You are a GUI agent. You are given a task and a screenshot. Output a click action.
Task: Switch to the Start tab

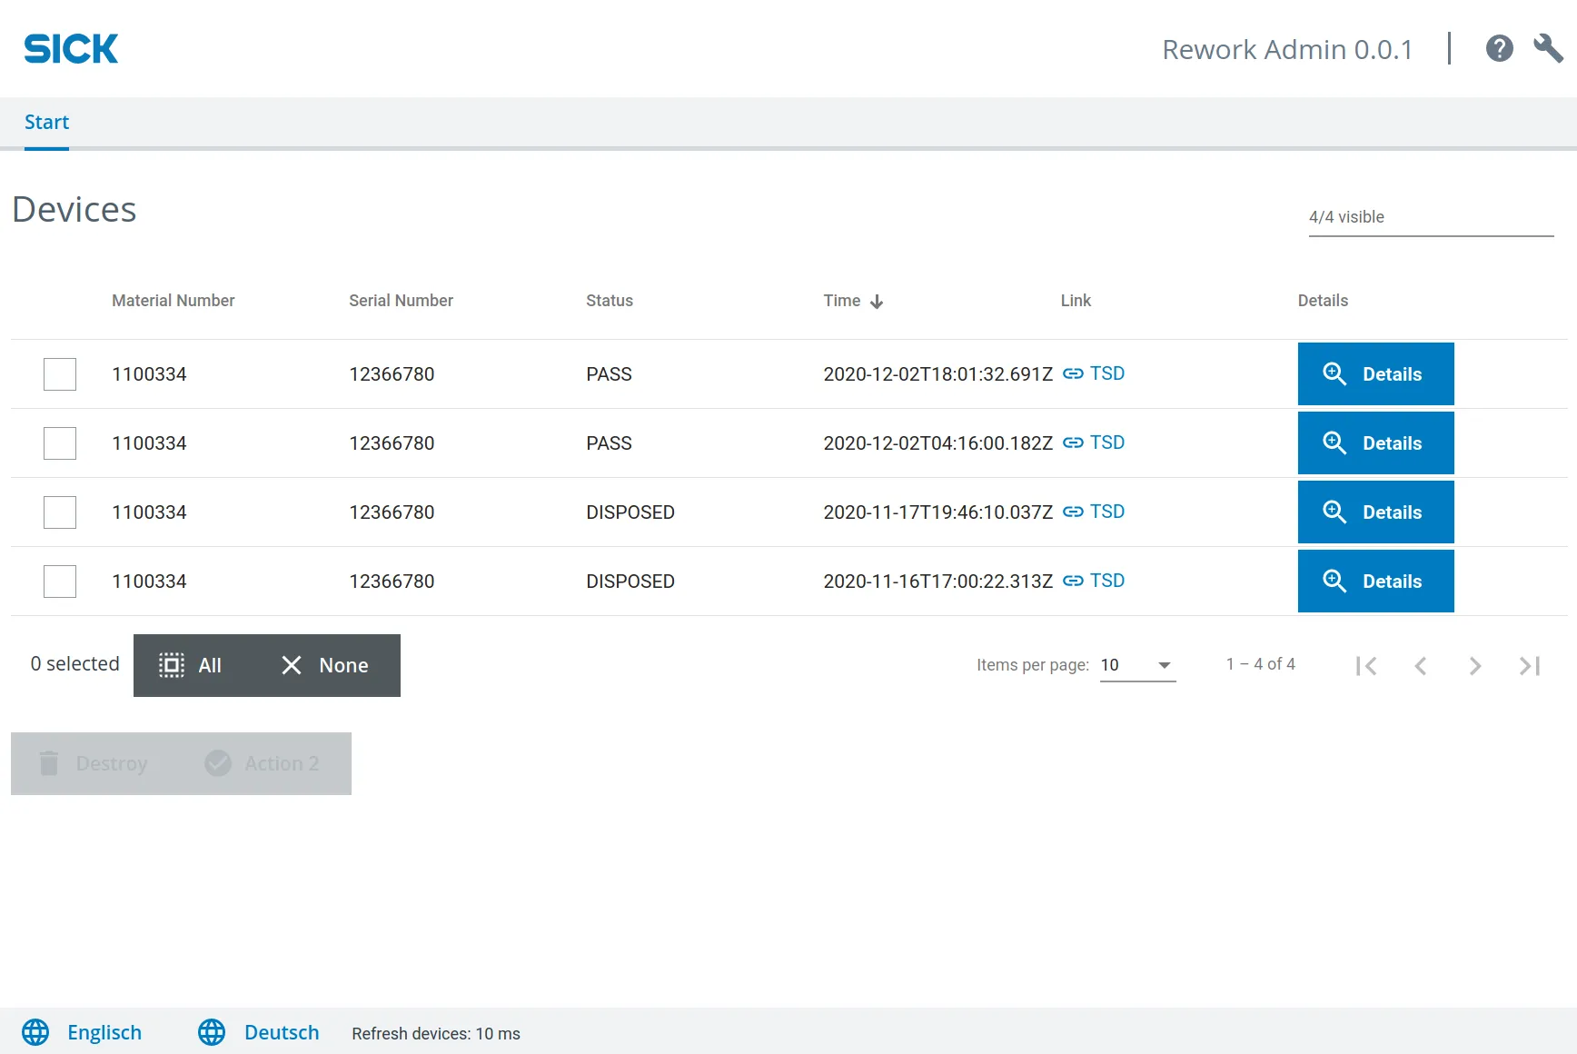(46, 122)
